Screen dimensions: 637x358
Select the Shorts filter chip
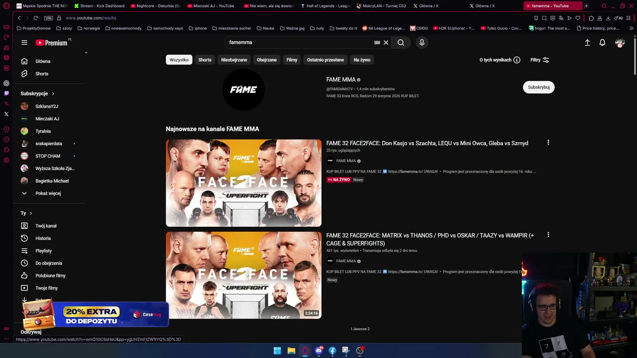[205, 60]
